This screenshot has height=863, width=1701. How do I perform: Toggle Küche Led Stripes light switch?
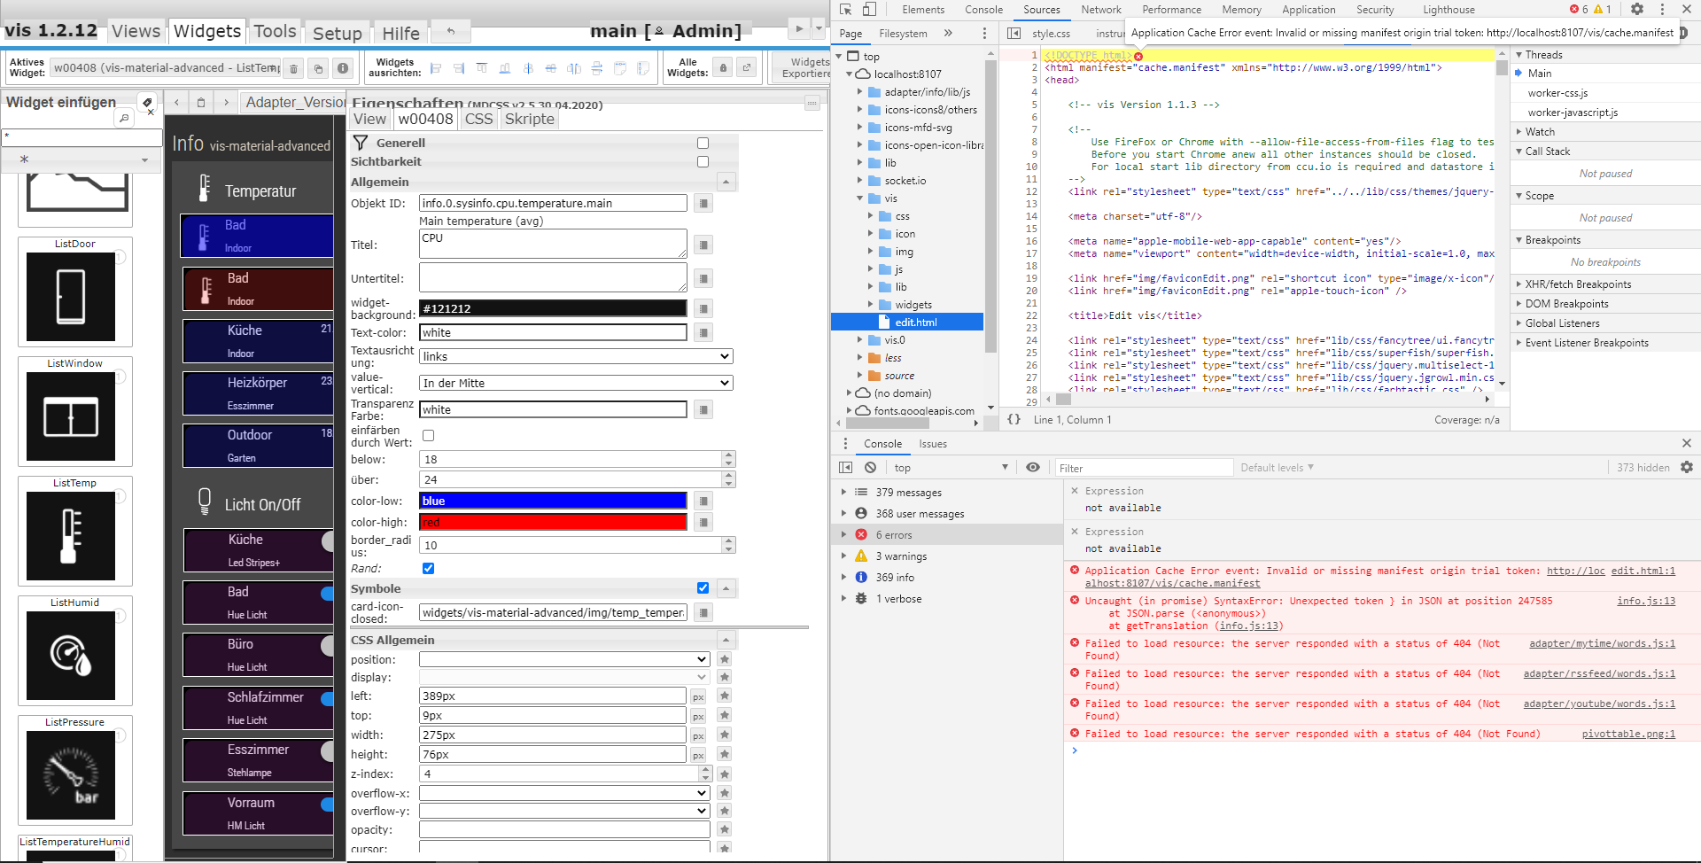tap(327, 540)
